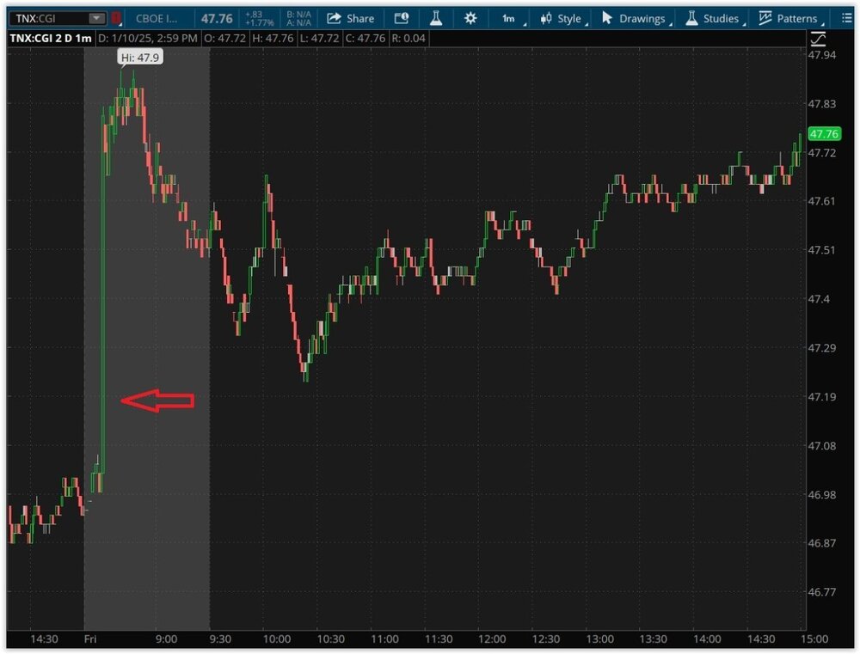Click the Patterns button

788,18
